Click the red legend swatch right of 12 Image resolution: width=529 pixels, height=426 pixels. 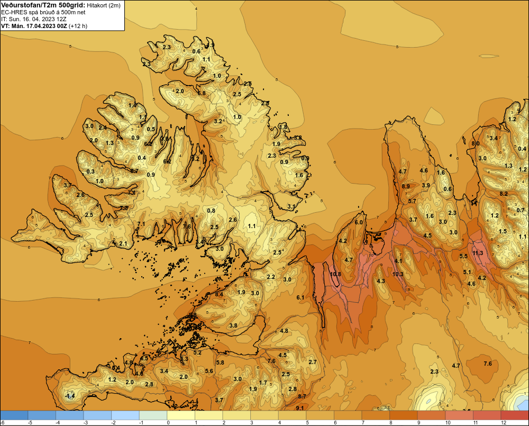click(515, 415)
